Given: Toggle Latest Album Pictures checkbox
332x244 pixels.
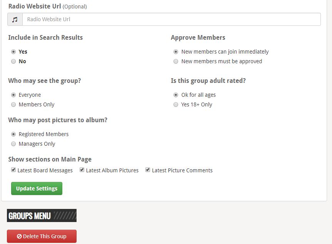Looking at the screenshot, I should 82,170.
